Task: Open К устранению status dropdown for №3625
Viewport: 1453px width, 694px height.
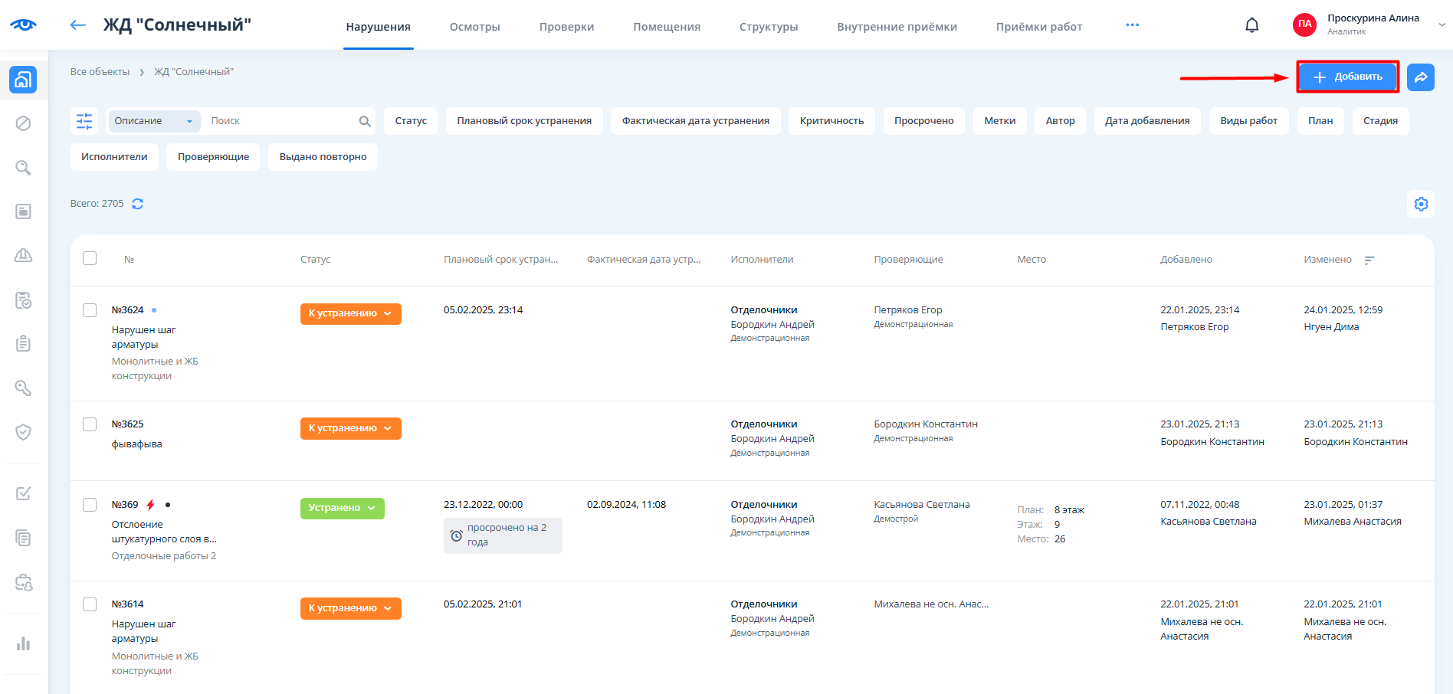Action: click(x=350, y=428)
